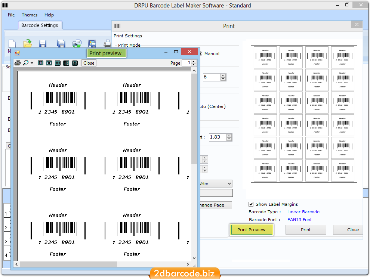Toggle the Show Label Margins checkbox
370x279 pixels.
pyautogui.click(x=251, y=204)
